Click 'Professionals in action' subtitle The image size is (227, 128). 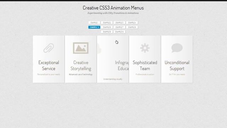(145, 74)
